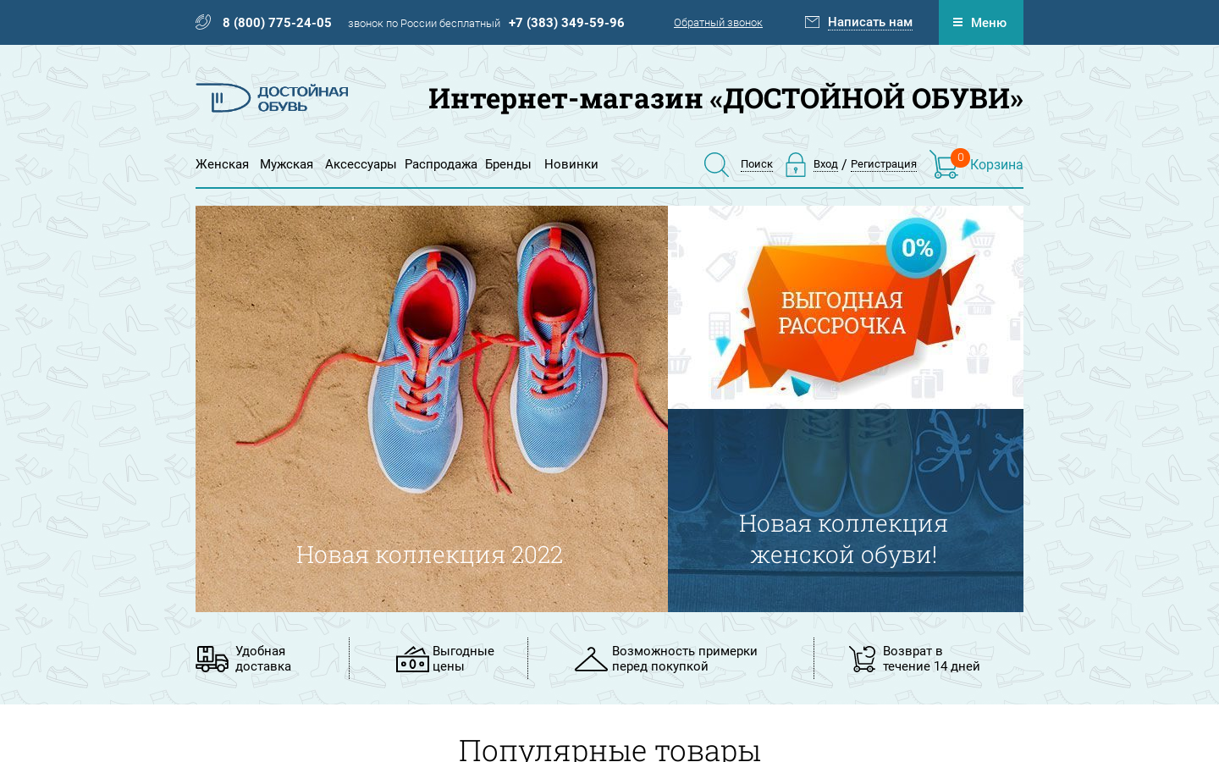
Task: Click the phone handset icon in top bar
Action: pos(203,22)
